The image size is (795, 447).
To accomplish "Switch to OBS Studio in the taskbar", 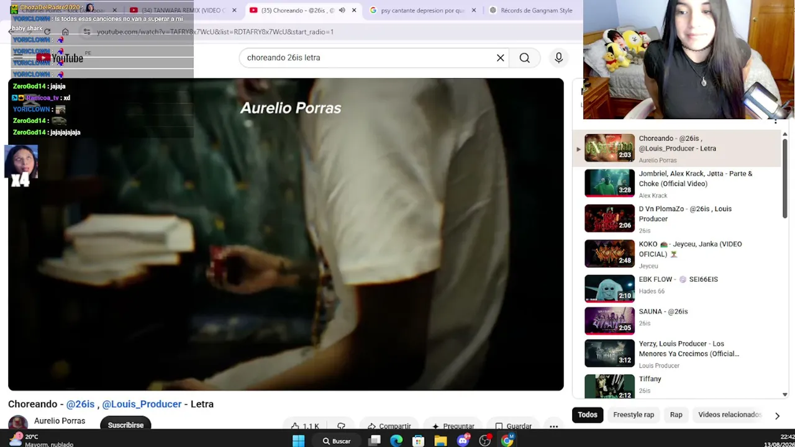I will pyautogui.click(x=485, y=441).
